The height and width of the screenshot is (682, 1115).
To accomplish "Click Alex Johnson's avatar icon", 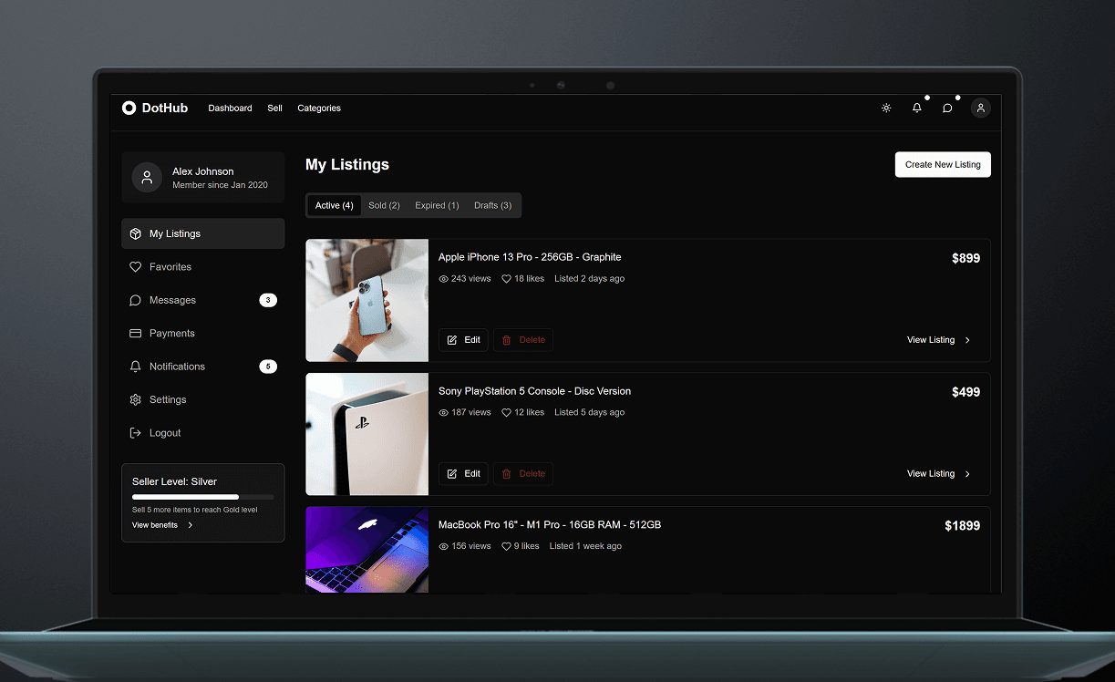I will [x=147, y=177].
